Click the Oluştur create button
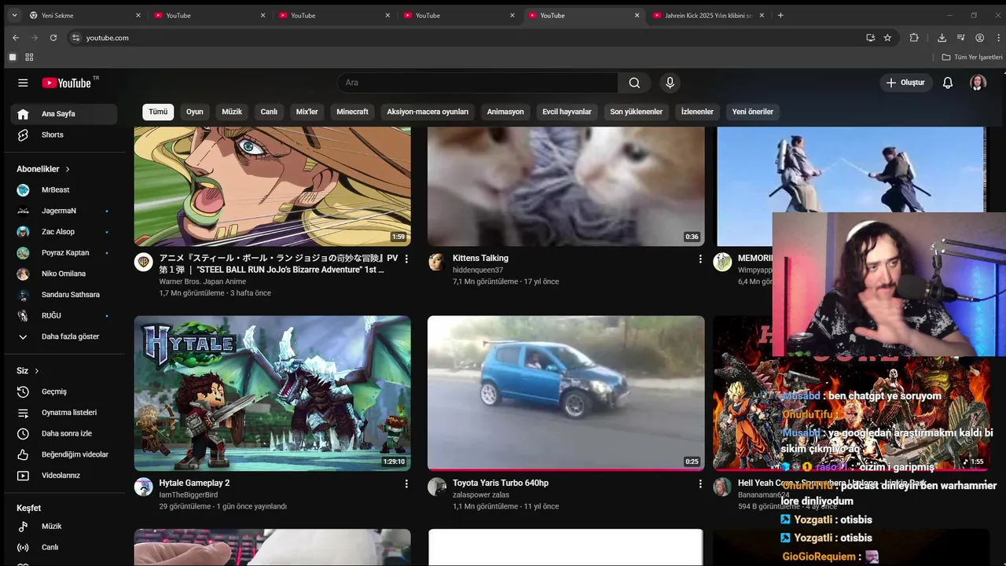This screenshot has width=1006, height=566. coord(906,83)
